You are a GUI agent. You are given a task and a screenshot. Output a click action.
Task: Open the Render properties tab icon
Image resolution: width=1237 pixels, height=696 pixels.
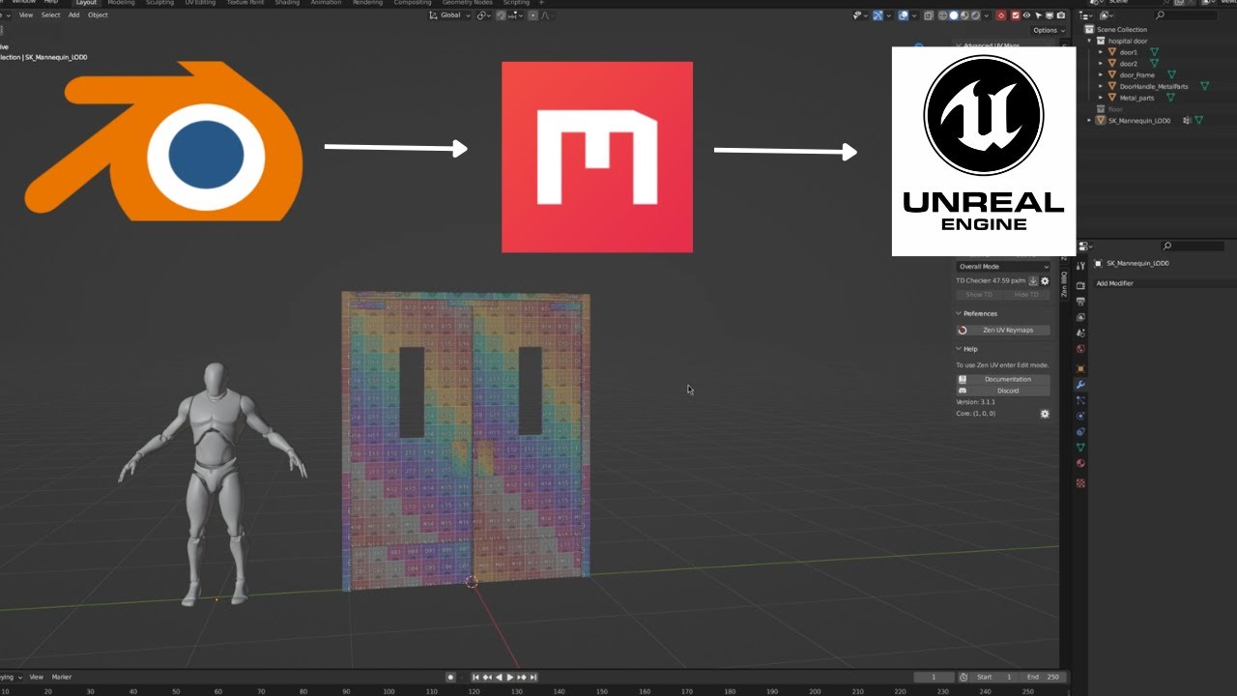coord(1080,284)
